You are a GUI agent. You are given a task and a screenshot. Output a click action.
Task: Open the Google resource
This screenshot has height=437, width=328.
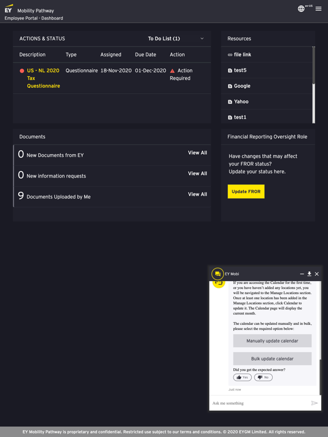tap(242, 86)
